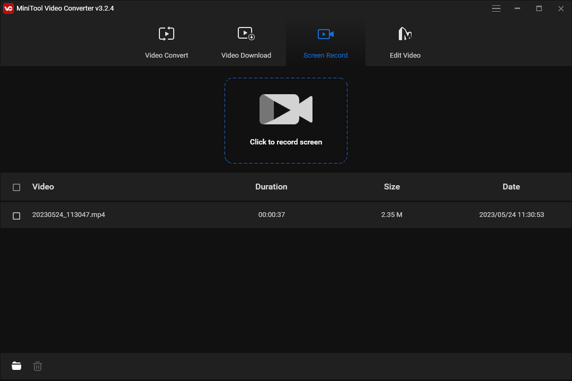Open the hamburger menu
The image size is (572, 381).
coord(496,8)
